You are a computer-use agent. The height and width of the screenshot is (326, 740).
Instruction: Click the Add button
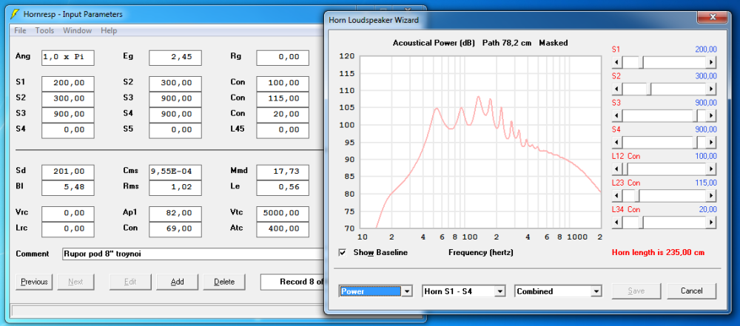(177, 282)
